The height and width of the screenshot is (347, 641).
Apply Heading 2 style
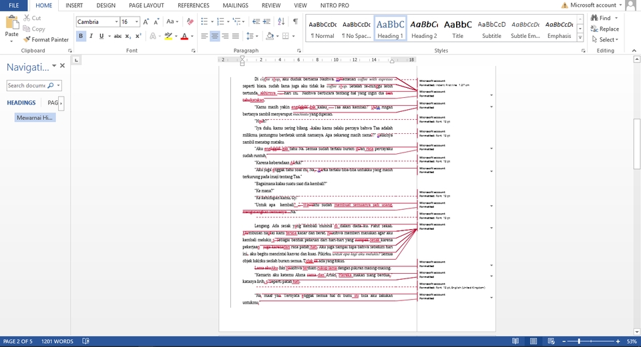click(424, 28)
